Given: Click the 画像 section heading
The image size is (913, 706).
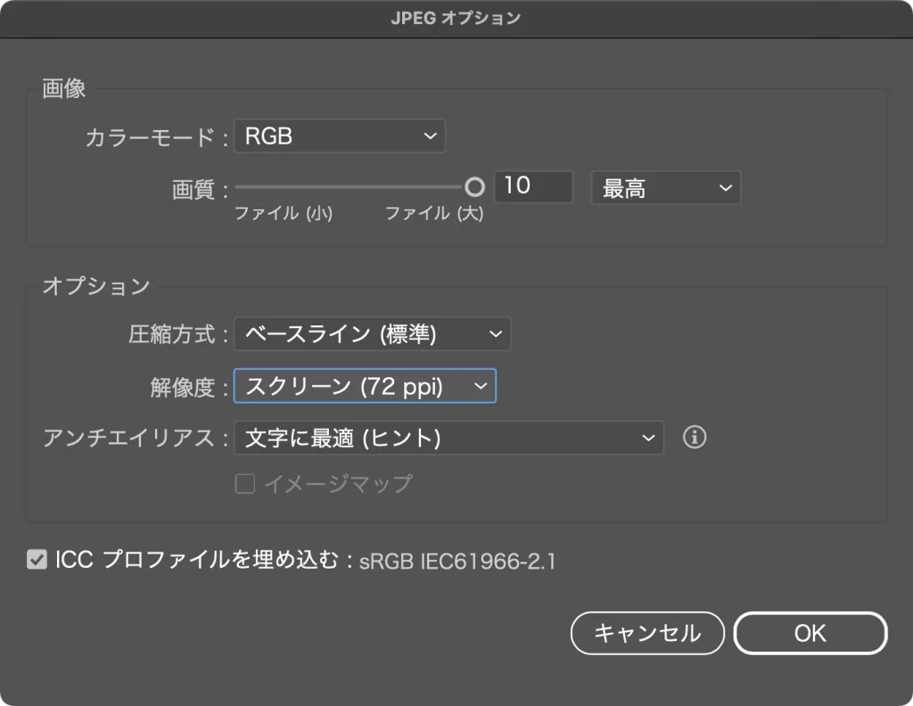Looking at the screenshot, I should [x=63, y=88].
